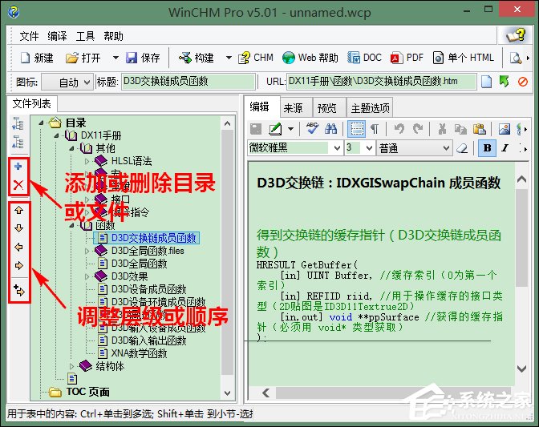Open the 帮助 menu
This screenshot has width=539, height=427.
(113, 36)
